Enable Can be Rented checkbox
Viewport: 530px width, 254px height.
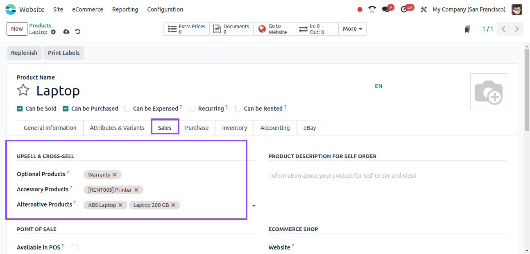238,109
